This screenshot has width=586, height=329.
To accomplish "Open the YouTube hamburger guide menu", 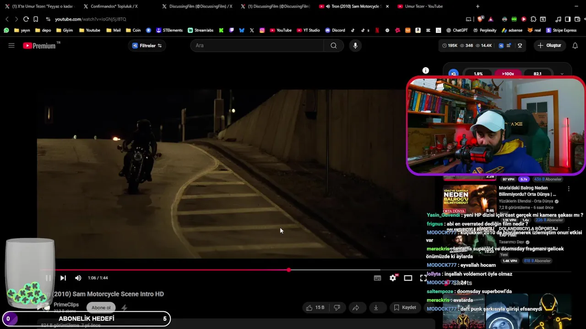I will tap(11, 45).
